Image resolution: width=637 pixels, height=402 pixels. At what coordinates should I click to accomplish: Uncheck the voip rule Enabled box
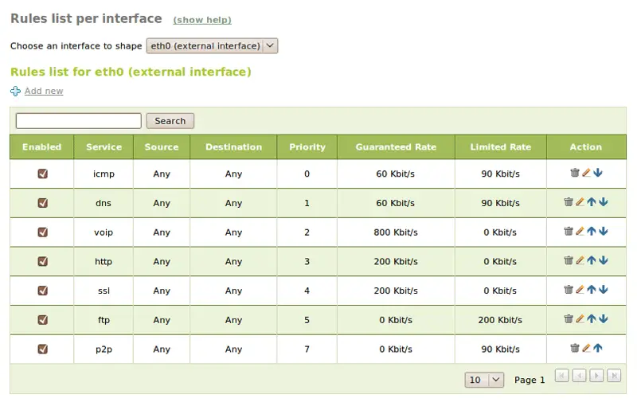click(x=43, y=232)
